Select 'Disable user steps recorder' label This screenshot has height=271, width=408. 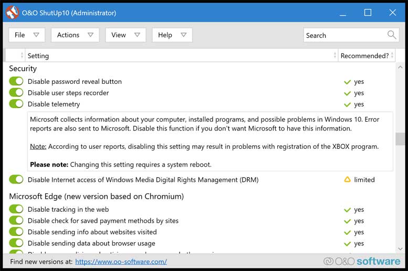(x=68, y=93)
